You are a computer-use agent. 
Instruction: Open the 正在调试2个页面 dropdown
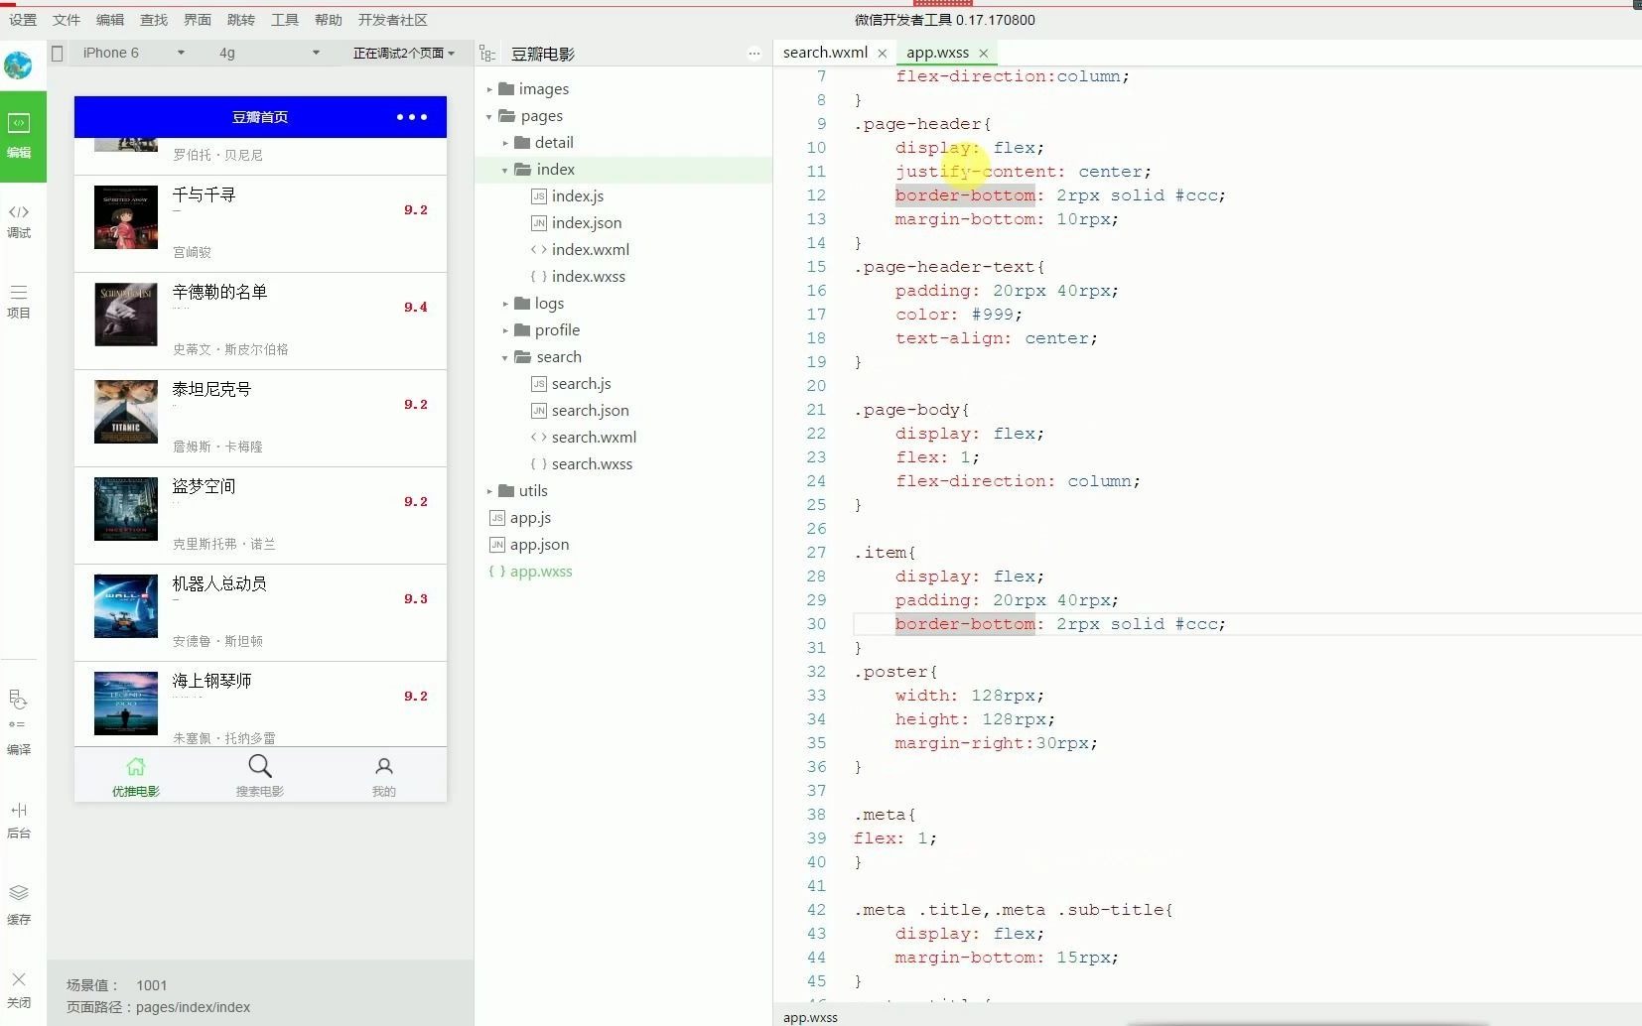tap(404, 54)
